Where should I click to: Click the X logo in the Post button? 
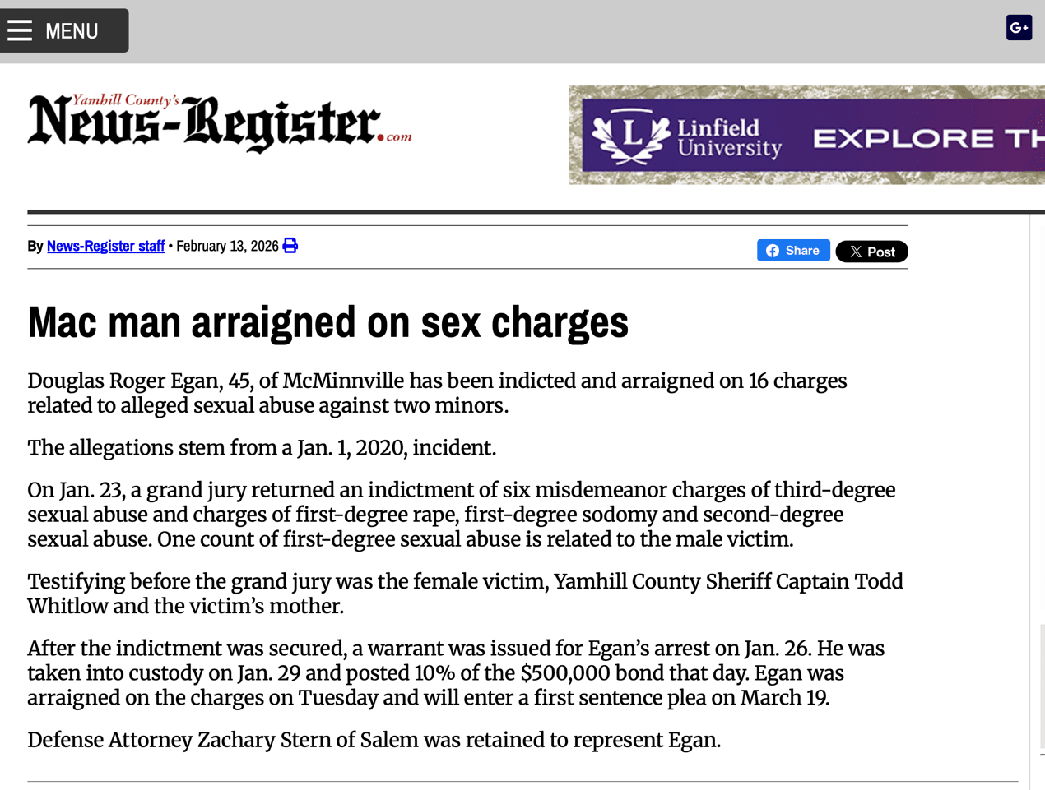856,252
